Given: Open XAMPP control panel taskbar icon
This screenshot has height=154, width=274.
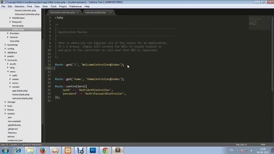Looking at the screenshot, I should [x=68, y=150].
